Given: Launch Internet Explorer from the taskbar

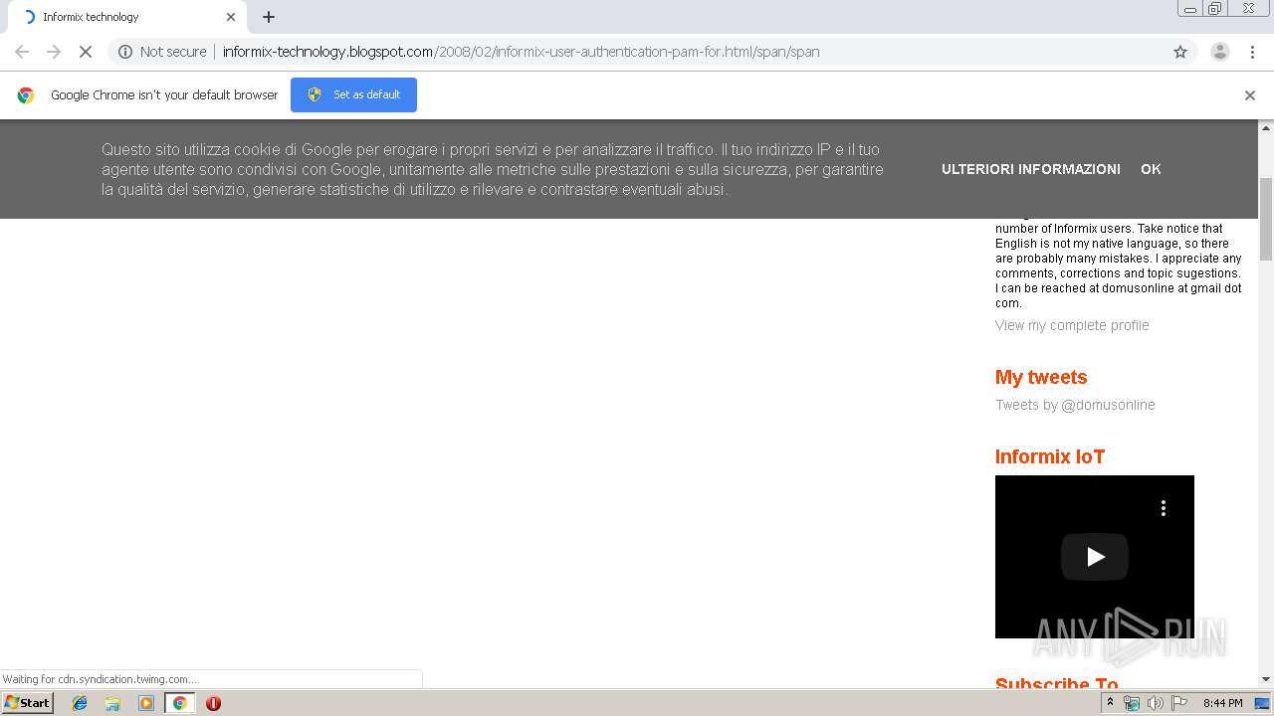Looking at the screenshot, I should coord(80,703).
